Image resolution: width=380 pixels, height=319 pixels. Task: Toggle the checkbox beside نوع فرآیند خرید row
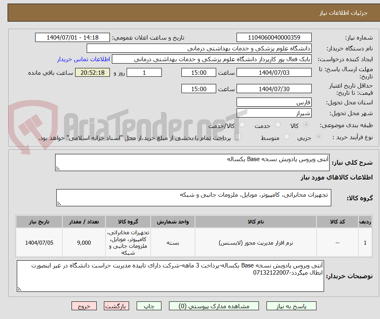tap(238, 136)
